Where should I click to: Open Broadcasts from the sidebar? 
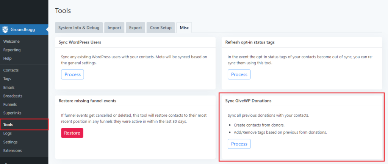pyautogui.click(x=13, y=96)
